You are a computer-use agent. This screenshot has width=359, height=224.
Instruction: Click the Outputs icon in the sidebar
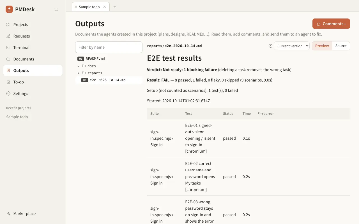pos(8,71)
